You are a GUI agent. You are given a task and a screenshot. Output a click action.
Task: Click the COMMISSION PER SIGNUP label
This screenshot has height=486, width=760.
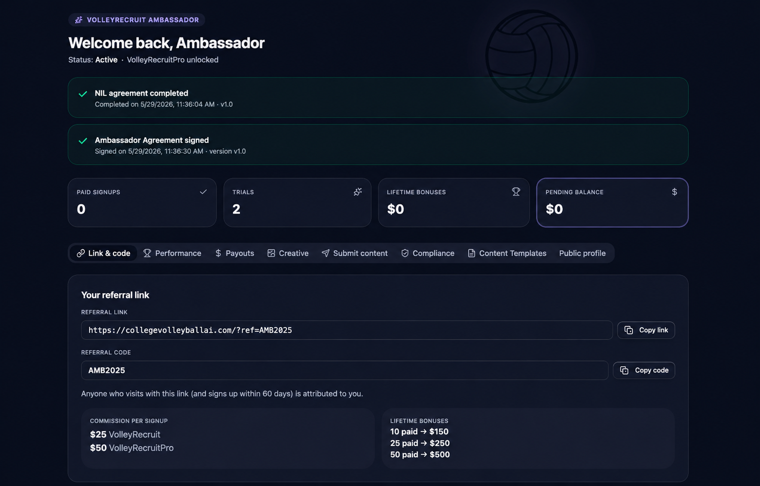coord(129,421)
